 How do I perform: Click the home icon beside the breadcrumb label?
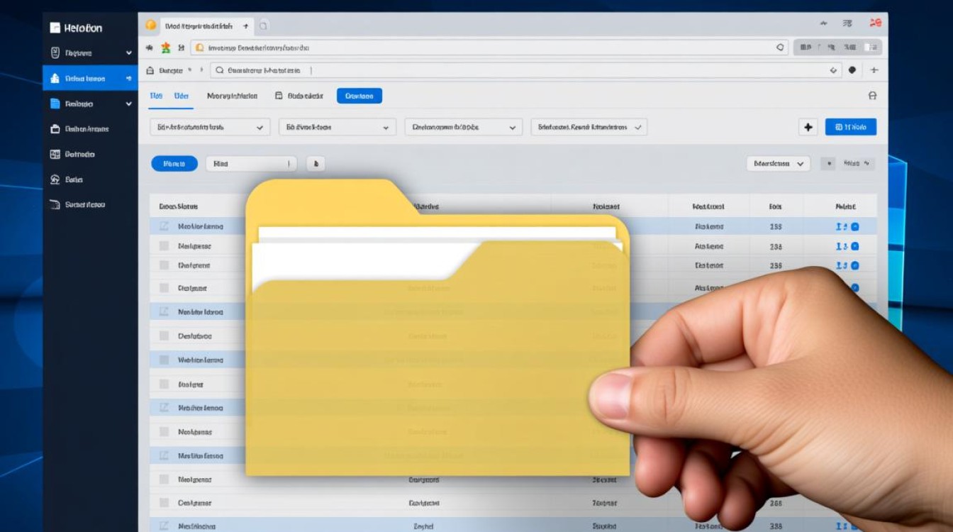[150, 70]
